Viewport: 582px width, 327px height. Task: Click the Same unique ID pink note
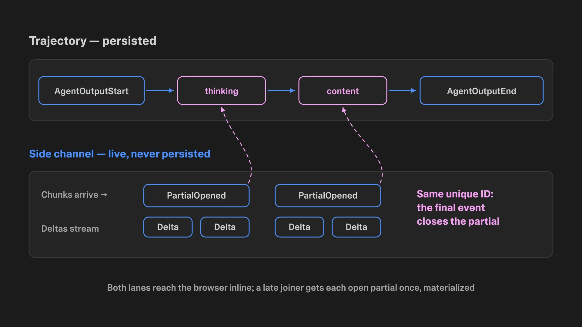(x=458, y=208)
